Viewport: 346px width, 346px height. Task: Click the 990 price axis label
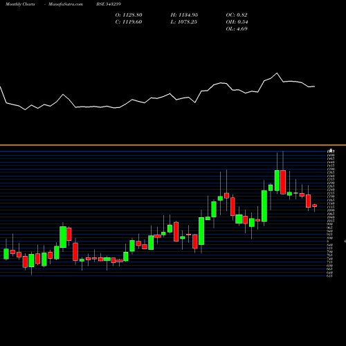click(330, 224)
